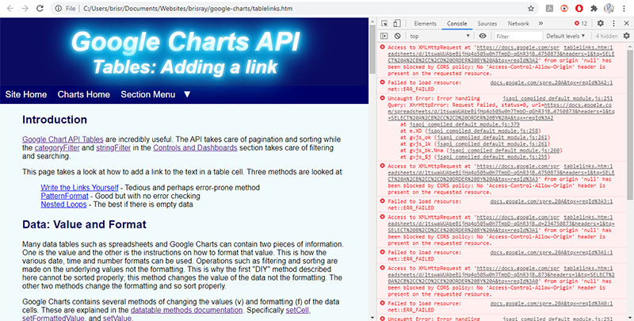Open jsapi_compiled_default_module.js:255 stack link
The height and width of the screenshot is (321, 634).
tap(491, 157)
